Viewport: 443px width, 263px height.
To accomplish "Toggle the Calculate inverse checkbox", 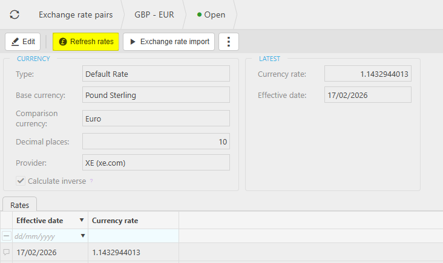I will [21, 181].
